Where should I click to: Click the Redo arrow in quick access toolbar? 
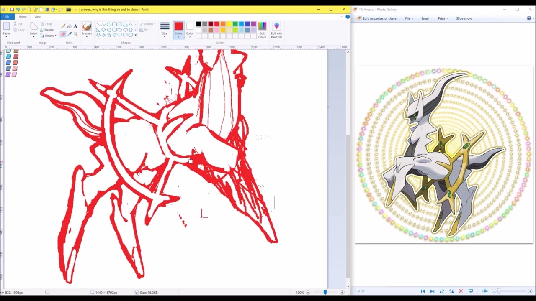tap(23, 9)
